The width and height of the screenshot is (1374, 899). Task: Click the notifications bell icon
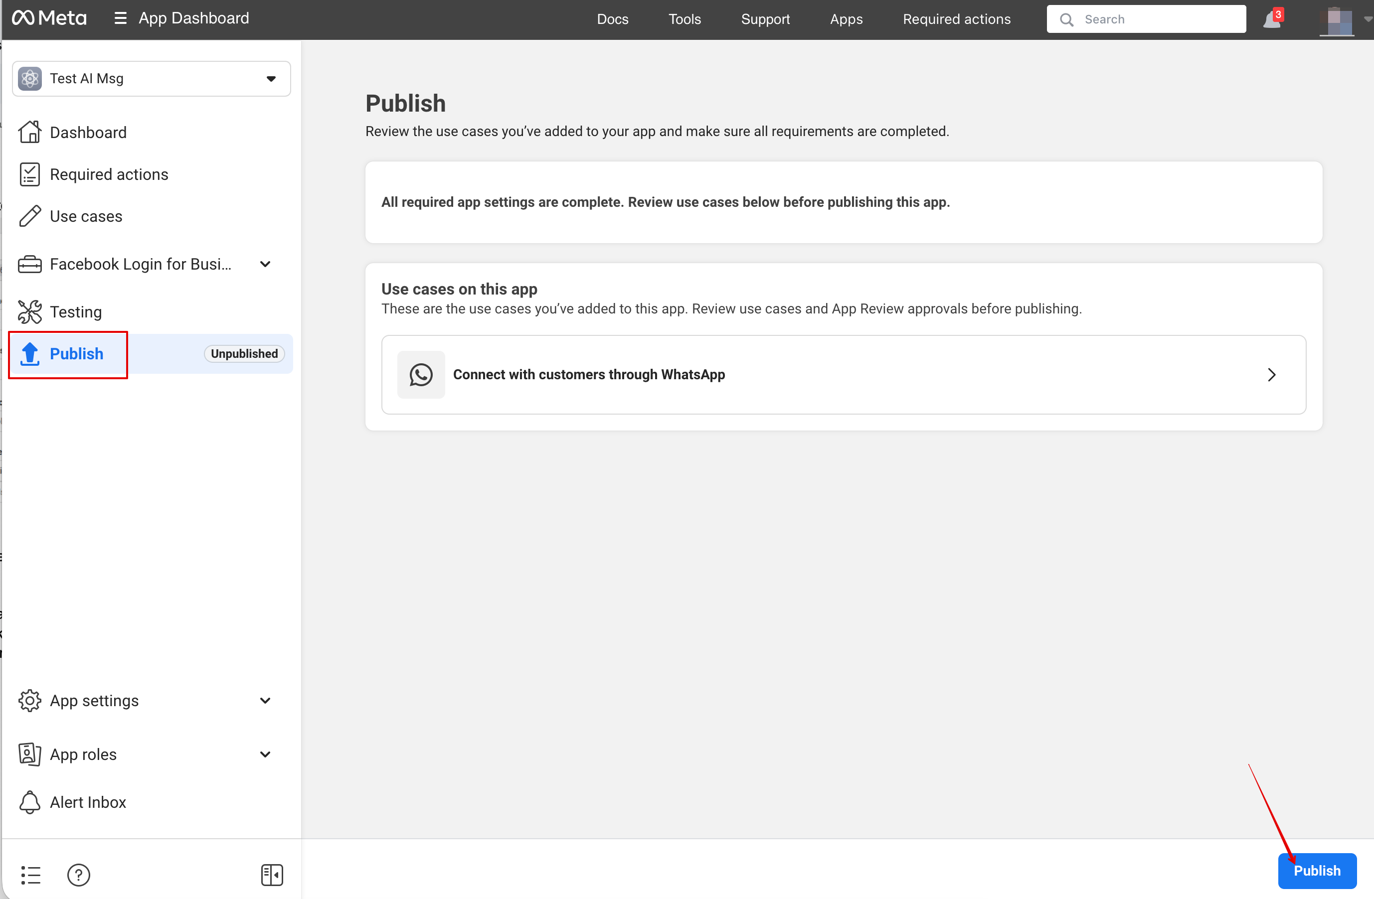(x=1272, y=19)
